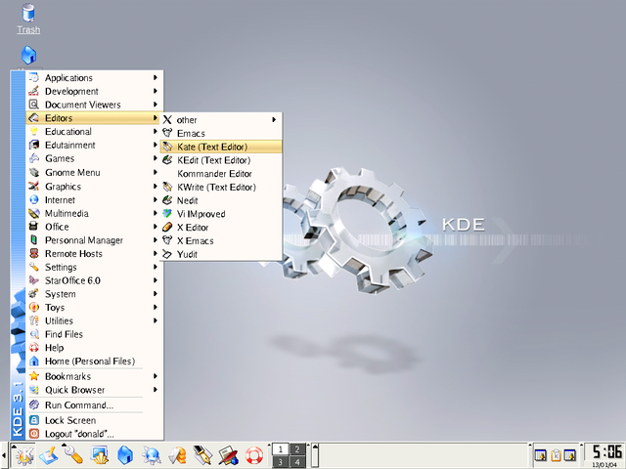Click the Emacs icon in Editors submenu
This screenshot has width=626, height=469.
point(167,133)
